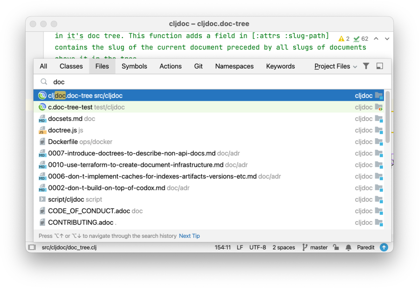Select the Files tab
Viewport: 419px width, 288px height.
102,66
